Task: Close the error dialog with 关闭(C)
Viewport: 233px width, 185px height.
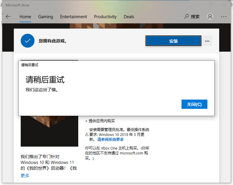Action: coord(194,104)
